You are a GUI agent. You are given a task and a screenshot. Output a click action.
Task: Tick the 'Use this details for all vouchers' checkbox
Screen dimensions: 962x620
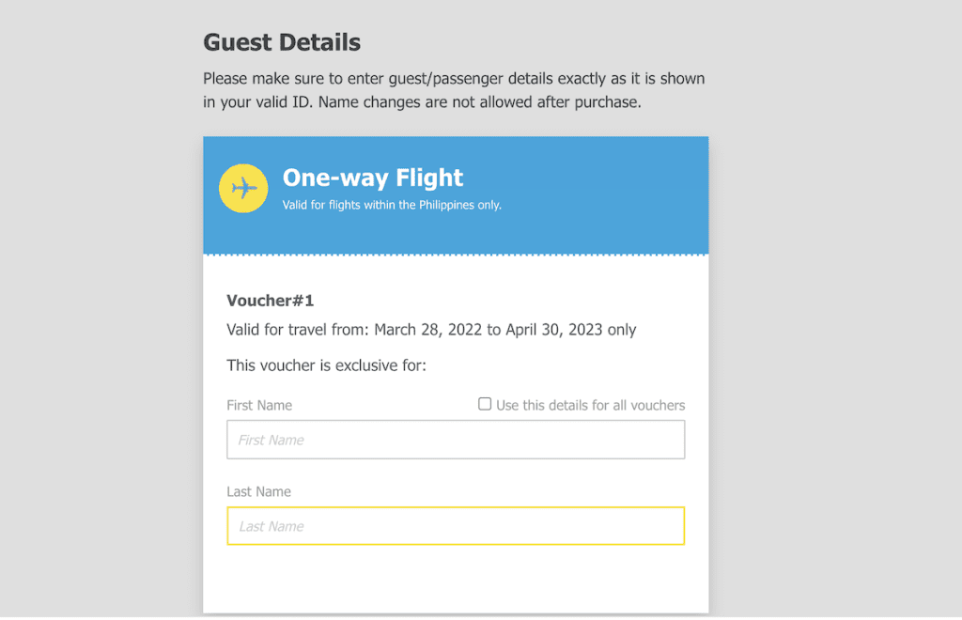(485, 404)
